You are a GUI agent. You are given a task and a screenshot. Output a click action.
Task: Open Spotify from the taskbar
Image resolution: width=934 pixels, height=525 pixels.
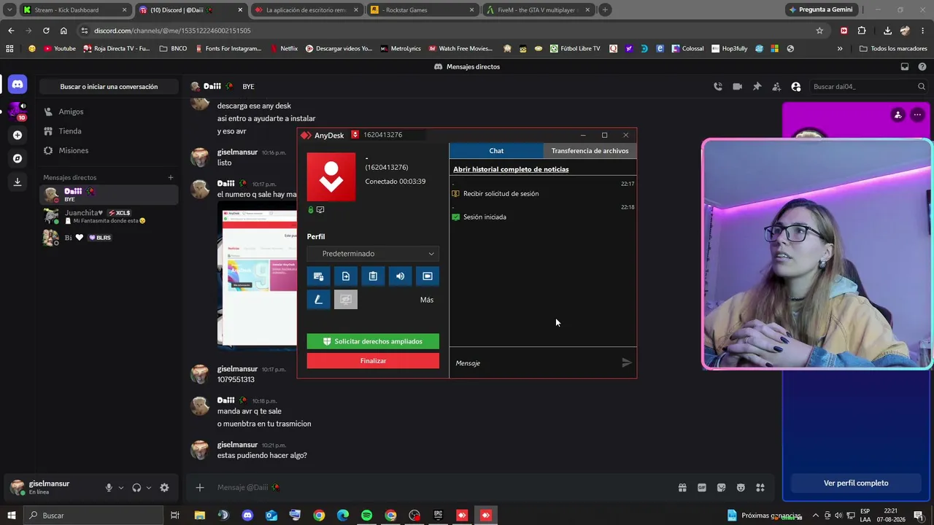point(366,516)
